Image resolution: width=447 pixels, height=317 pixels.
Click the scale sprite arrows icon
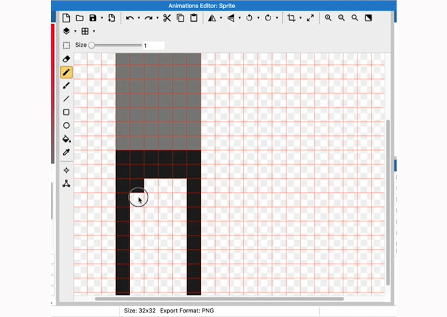point(310,18)
